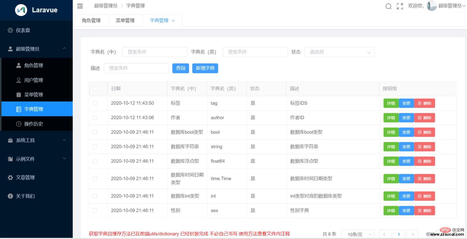Click the 操作历史 clock icon

pyautogui.click(x=19, y=124)
